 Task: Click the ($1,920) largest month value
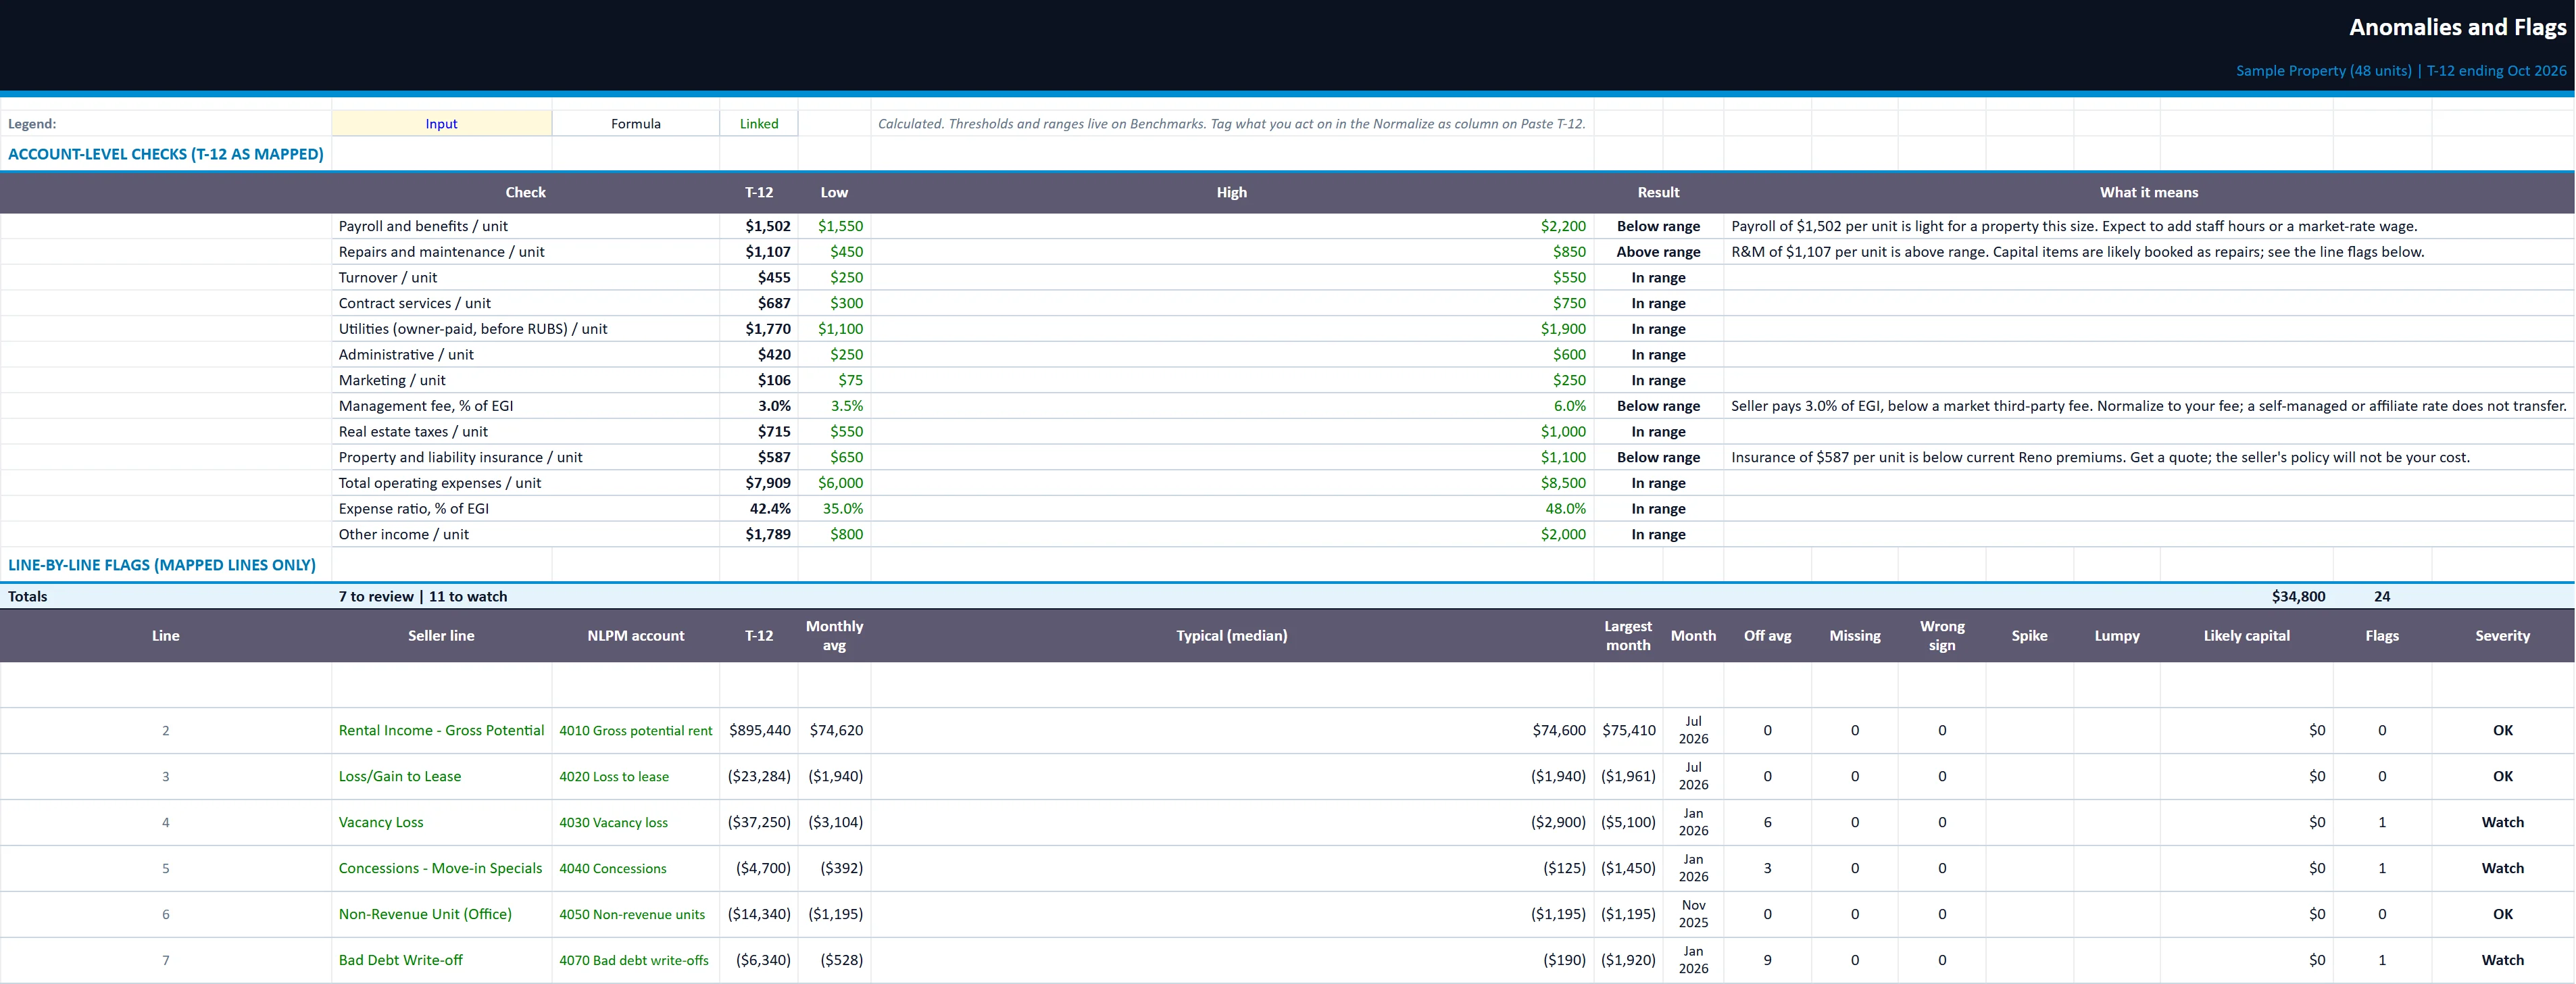tap(1628, 961)
